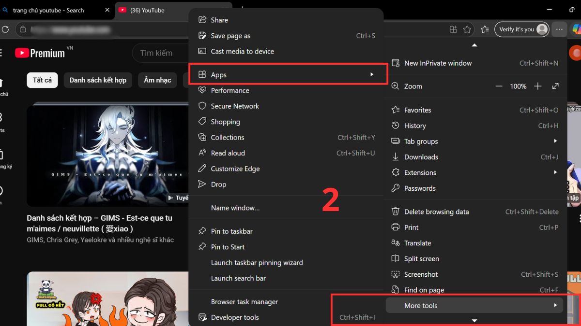
Task: Open the YouTube Premium logo link
Action: tap(40, 53)
